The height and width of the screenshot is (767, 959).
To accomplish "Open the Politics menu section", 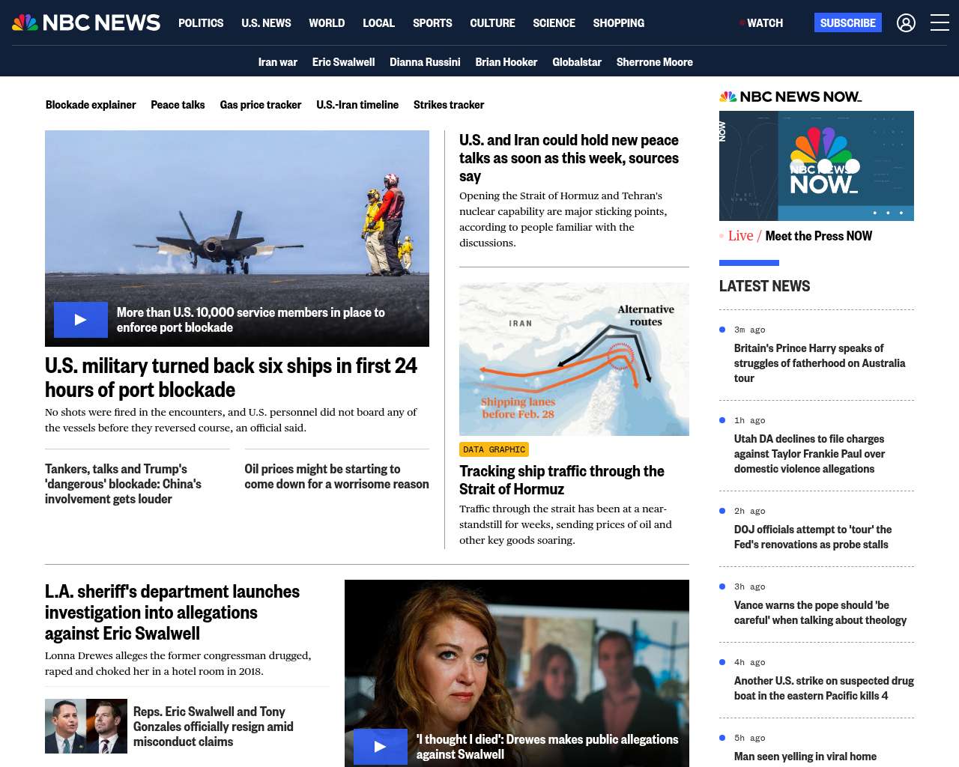I will [201, 23].
